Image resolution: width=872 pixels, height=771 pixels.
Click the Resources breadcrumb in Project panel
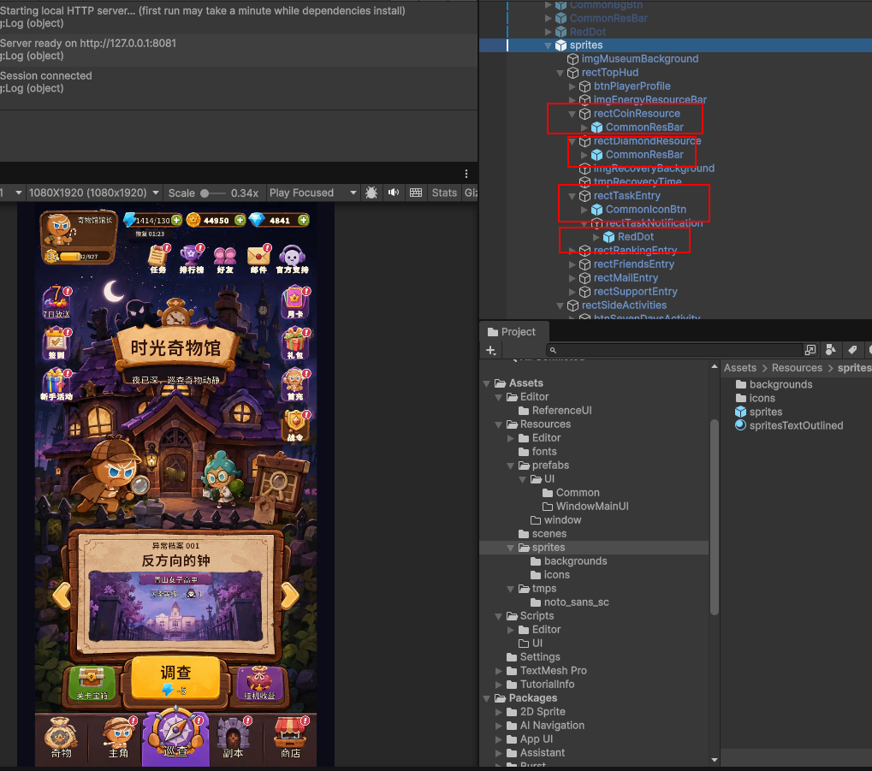pyautogui.click(x=797, y=368)
